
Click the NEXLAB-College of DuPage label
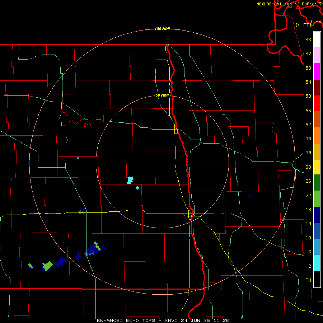287,4
